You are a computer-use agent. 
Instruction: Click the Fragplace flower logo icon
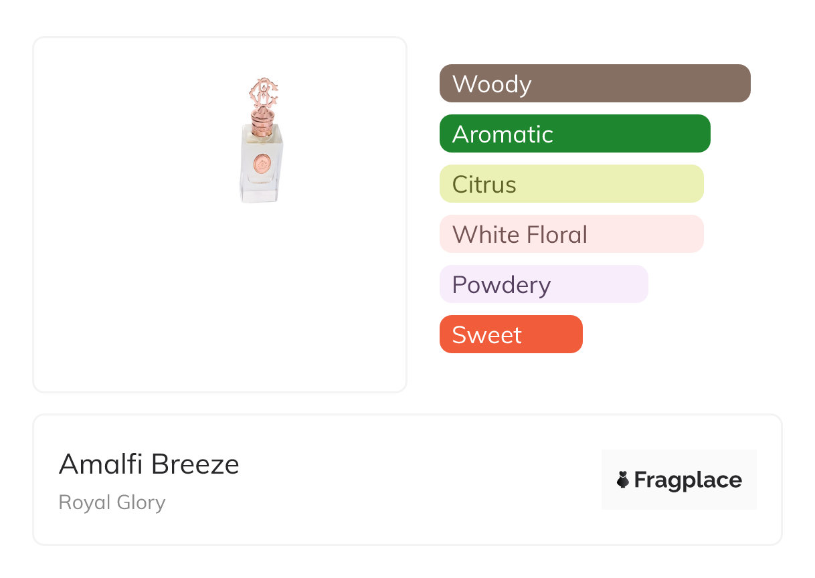pos(623,480)
